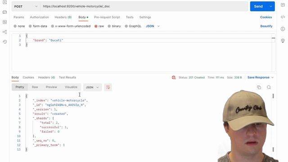Open the POST method dropdown
288x162 pixels.
[26, 6]
